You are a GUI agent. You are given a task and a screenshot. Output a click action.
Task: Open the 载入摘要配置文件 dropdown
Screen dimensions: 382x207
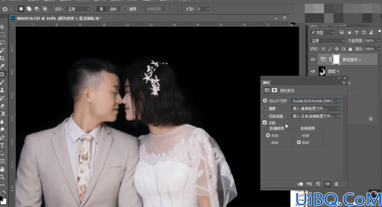(315, 109)
